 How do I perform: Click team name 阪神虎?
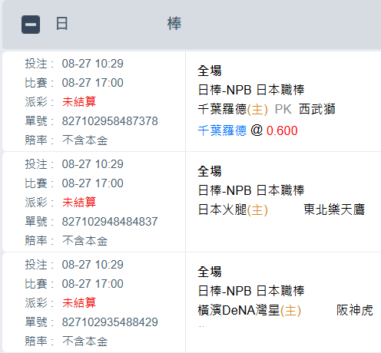point(355,310)
